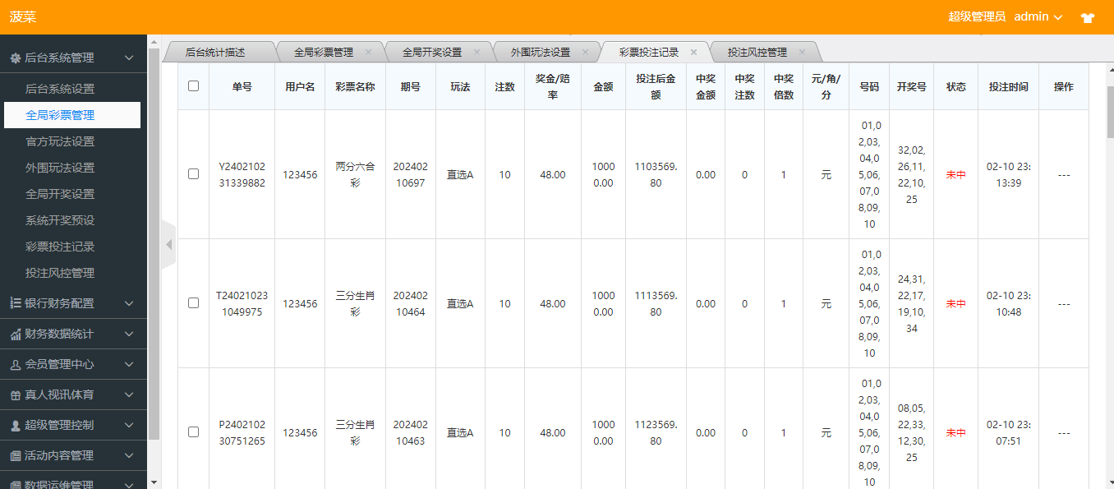Screen dimensions: 1114x489
Task: Click the 状态 column header
Action: (x=956, y=86)
